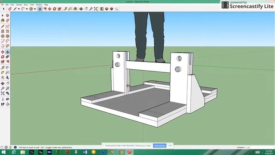Pick the Eraser tool in the top toolbar
The image size is (275, 155).
(10, 9)
